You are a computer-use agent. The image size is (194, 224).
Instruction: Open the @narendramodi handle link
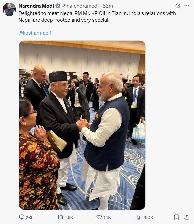pyautogui.click(x=80, y=6)
